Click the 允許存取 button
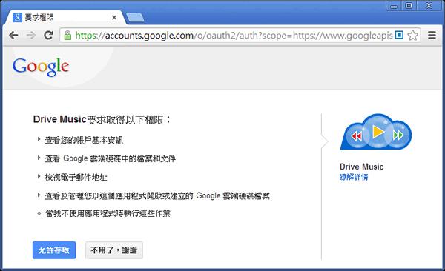 54,250
